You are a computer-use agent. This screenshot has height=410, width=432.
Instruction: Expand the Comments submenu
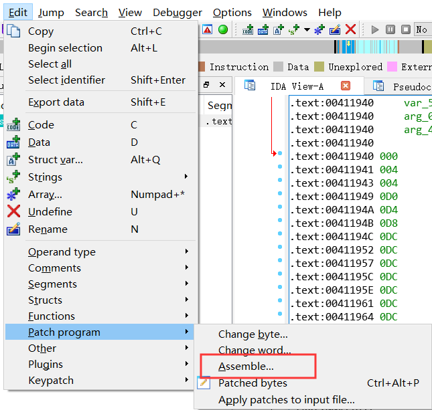(x=186, y=267)
